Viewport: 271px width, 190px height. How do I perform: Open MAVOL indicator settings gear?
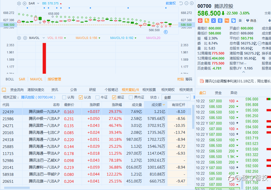(x=19, y=38)
